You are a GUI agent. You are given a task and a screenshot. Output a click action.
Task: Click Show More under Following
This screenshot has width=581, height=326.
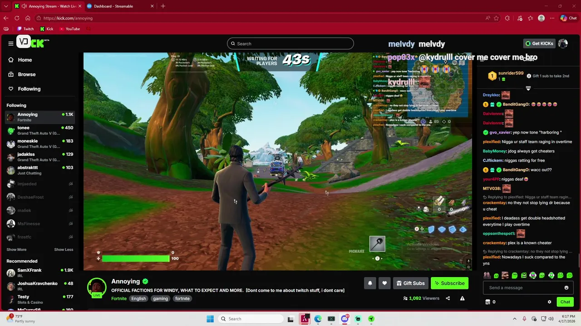pyautogui.click(x=16, y=249)
